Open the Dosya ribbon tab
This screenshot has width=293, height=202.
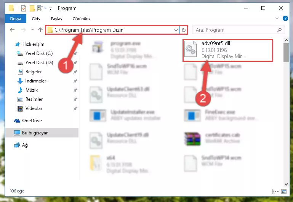16,19
